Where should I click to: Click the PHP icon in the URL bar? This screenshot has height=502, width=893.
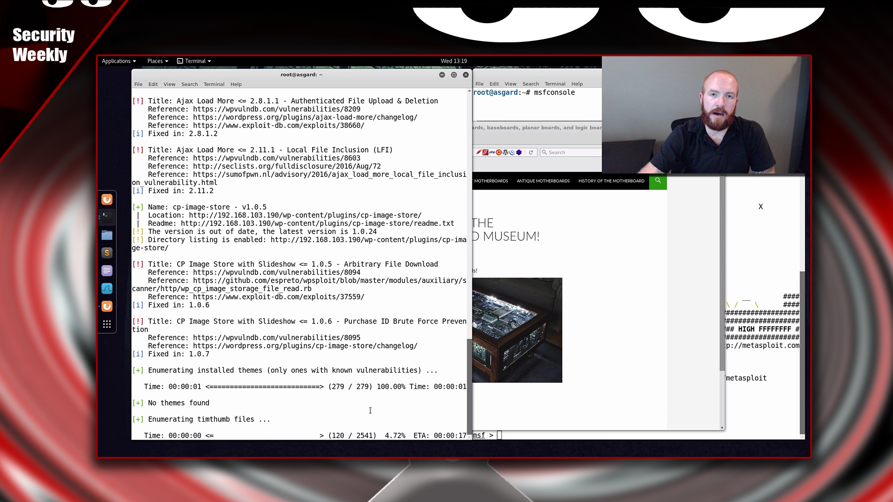pyautogui.click(x=492, y=152)
